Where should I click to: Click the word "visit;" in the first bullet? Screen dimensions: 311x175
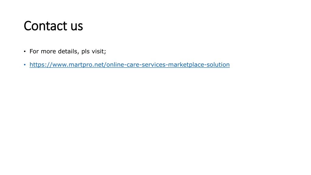tap(99, 51)
